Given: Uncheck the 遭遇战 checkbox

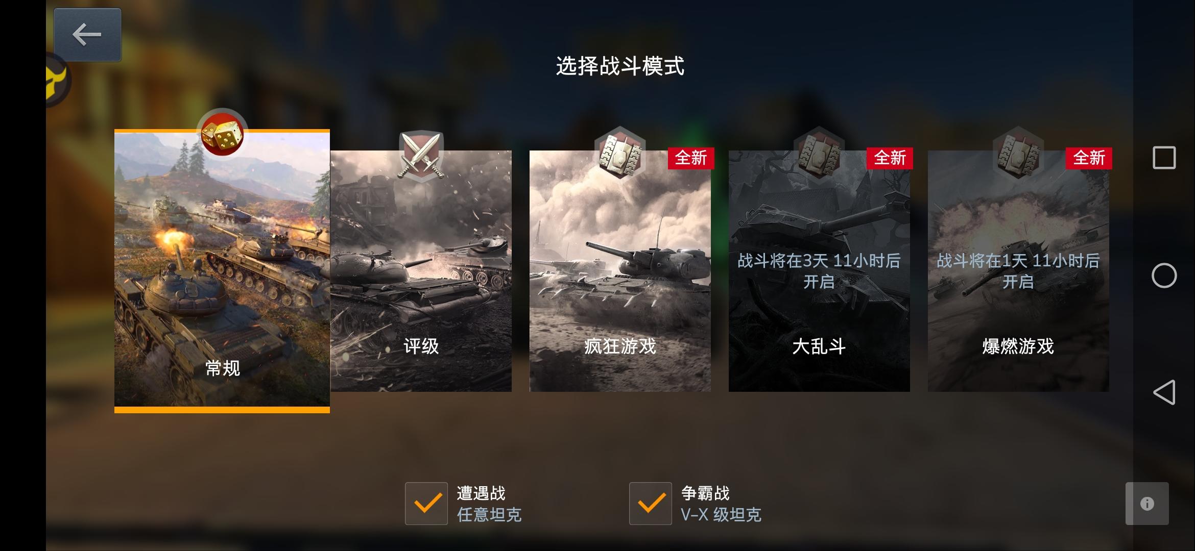Looking at the screenshot, I should click(x=426, y=504).
